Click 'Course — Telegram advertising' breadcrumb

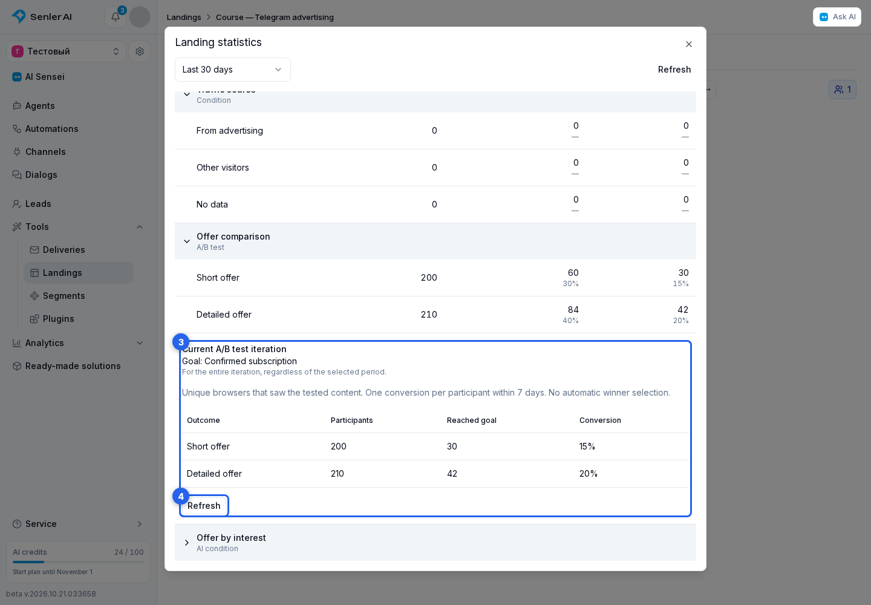click(x=275, y=18)
